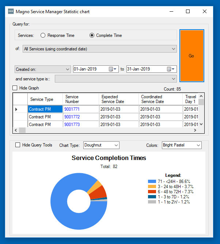The width and height of the screenshot is (220, 244).
Task: Click Travel Day 1 cell of row 9001771
Action: 190,109
